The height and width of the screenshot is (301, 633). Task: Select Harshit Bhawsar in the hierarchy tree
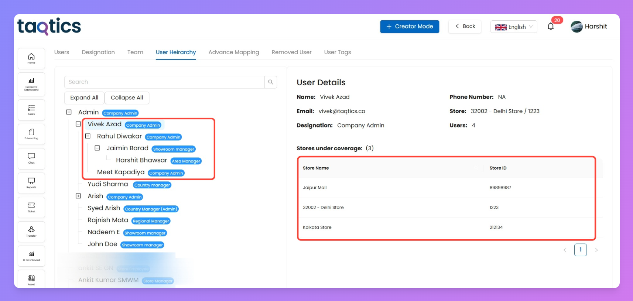[141, 160]
